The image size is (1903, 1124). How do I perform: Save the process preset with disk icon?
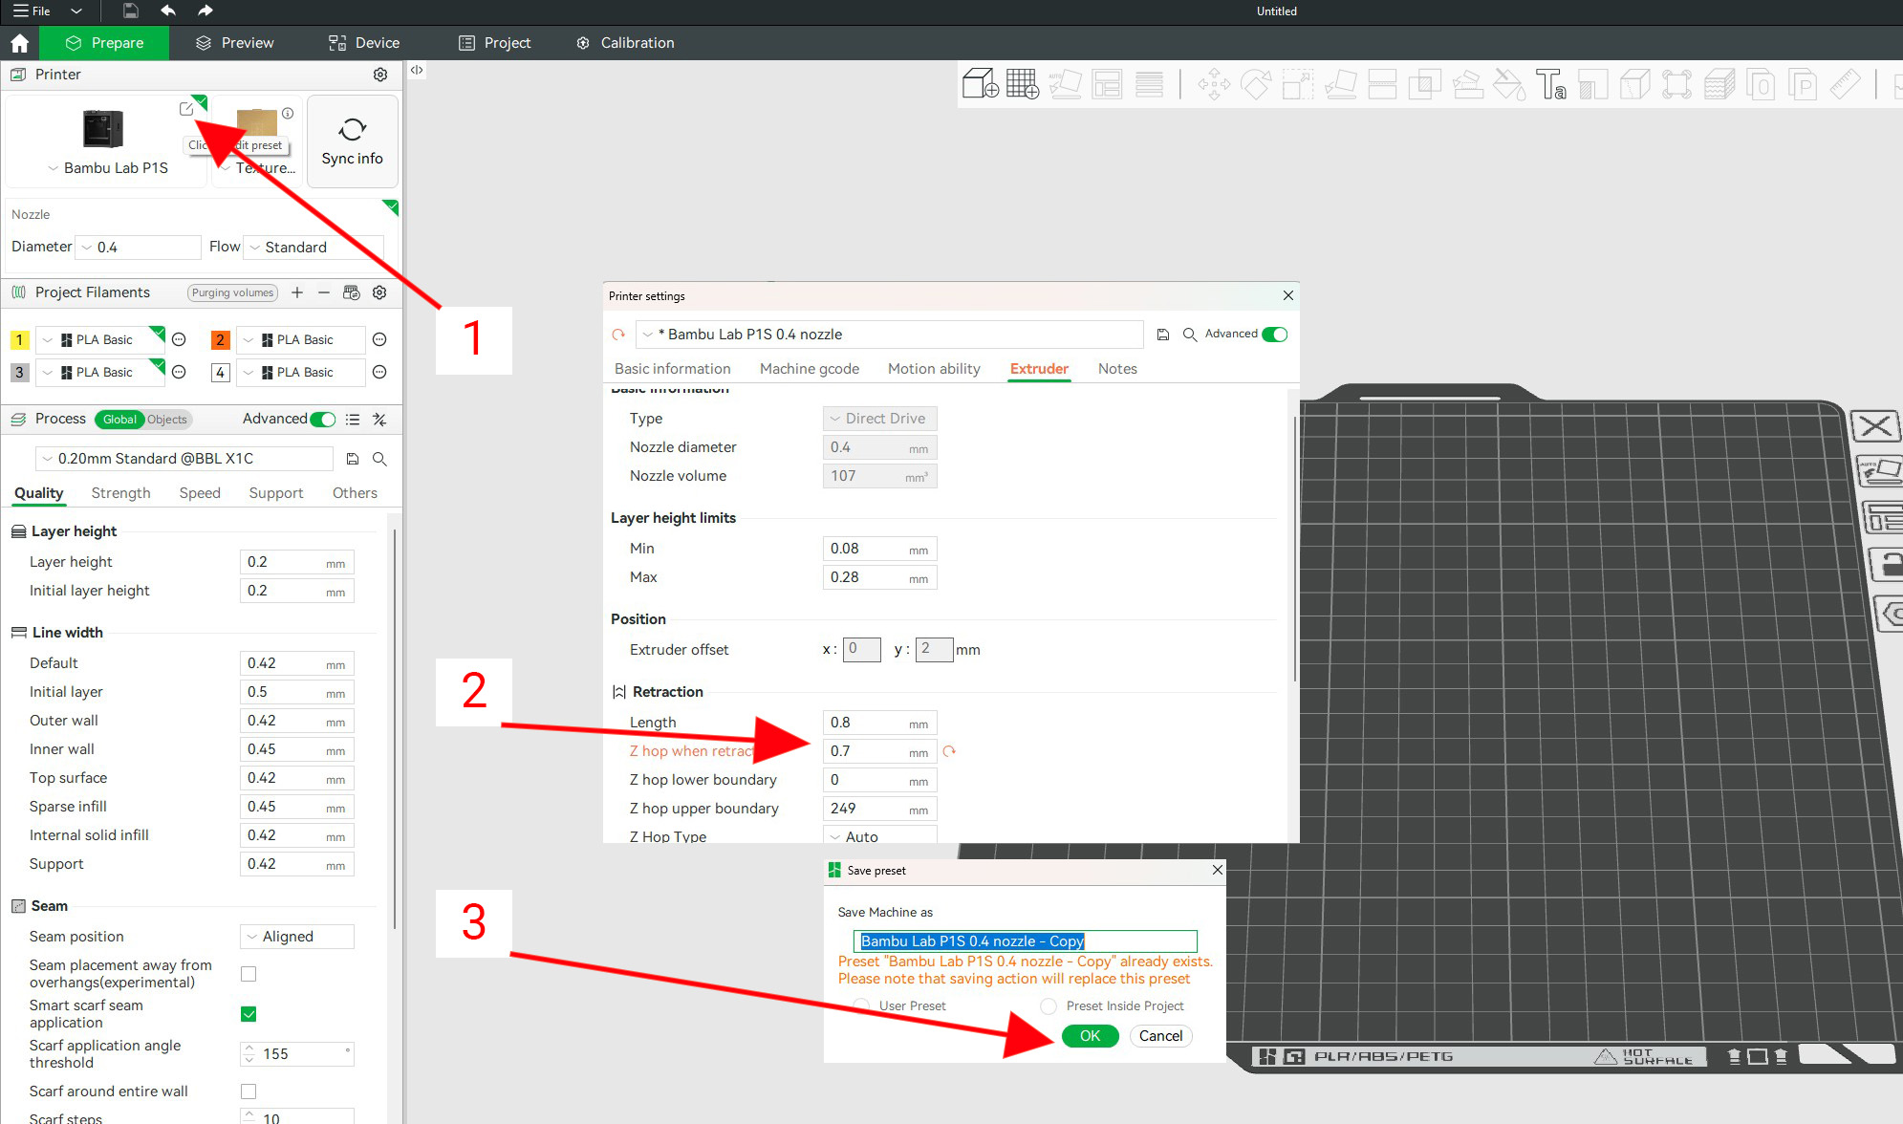tap(353, 459)
